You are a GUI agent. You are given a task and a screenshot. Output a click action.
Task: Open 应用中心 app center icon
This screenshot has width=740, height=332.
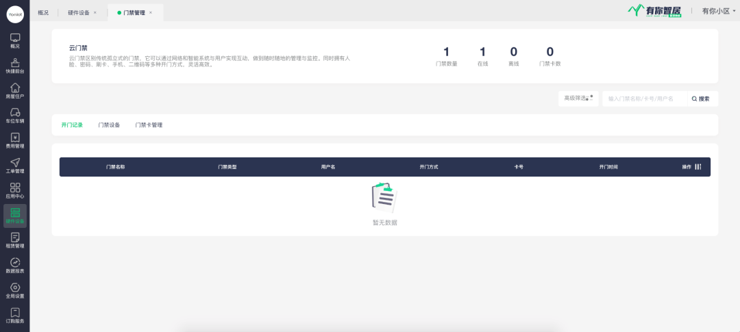click(14, 190)
